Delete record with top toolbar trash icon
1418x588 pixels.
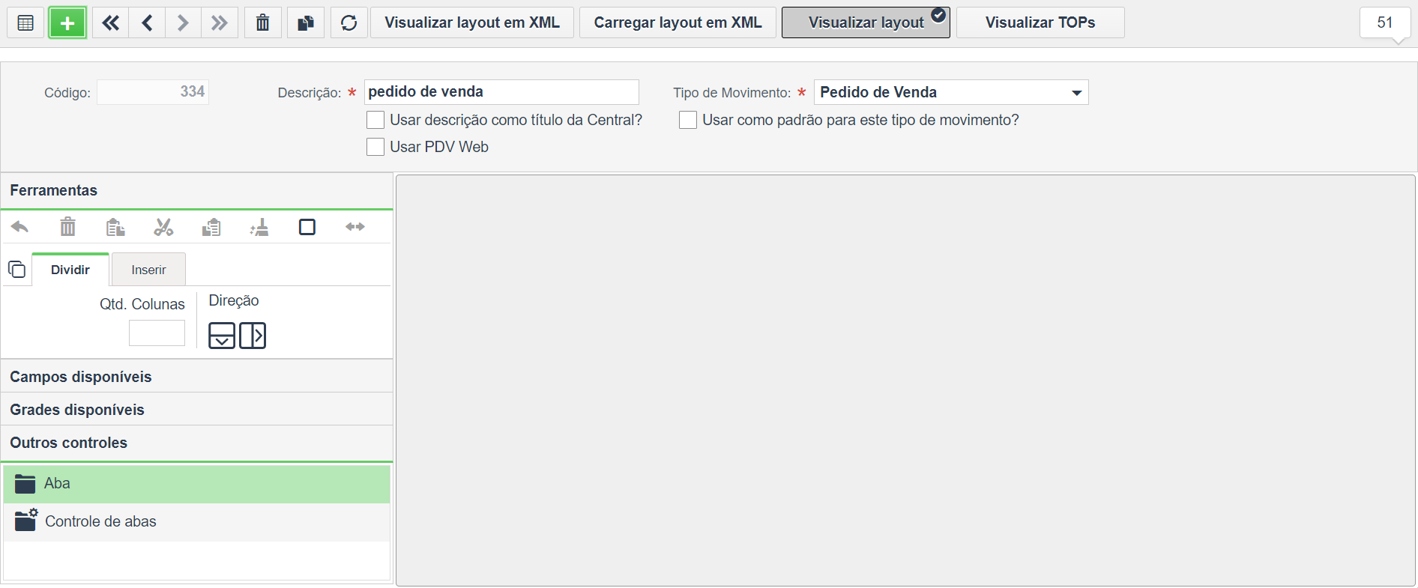pos(262,22)
